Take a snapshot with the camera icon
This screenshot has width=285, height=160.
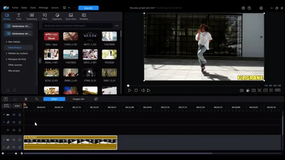pyautogui.click(x=242, y=91)
